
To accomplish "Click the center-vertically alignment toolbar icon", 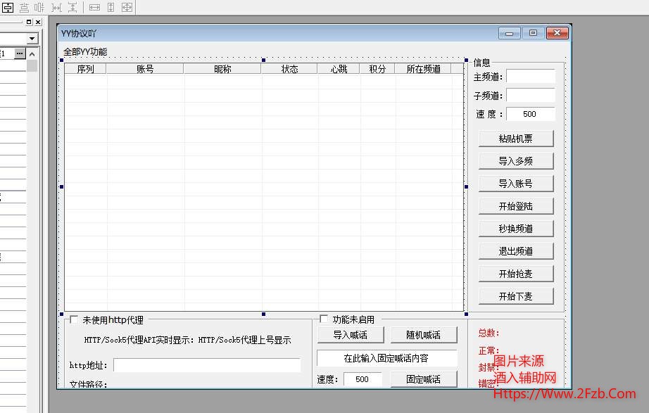I will pos(8,7).
